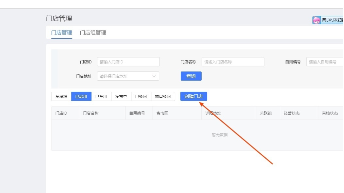Select the 已禁用 status filter
Screen dimensions: 344x193
[x=101, y=96]
